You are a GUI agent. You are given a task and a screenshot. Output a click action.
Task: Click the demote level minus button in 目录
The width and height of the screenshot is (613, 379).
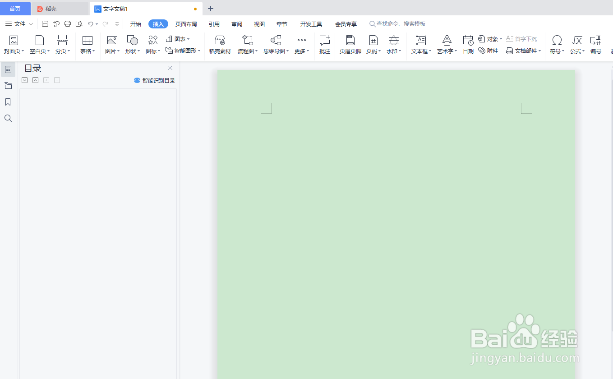57,80
